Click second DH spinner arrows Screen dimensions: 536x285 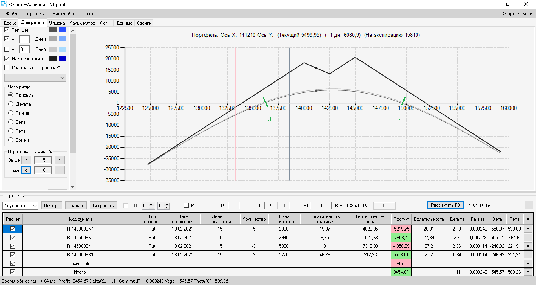pyautogui.click(x=167, y=206)
